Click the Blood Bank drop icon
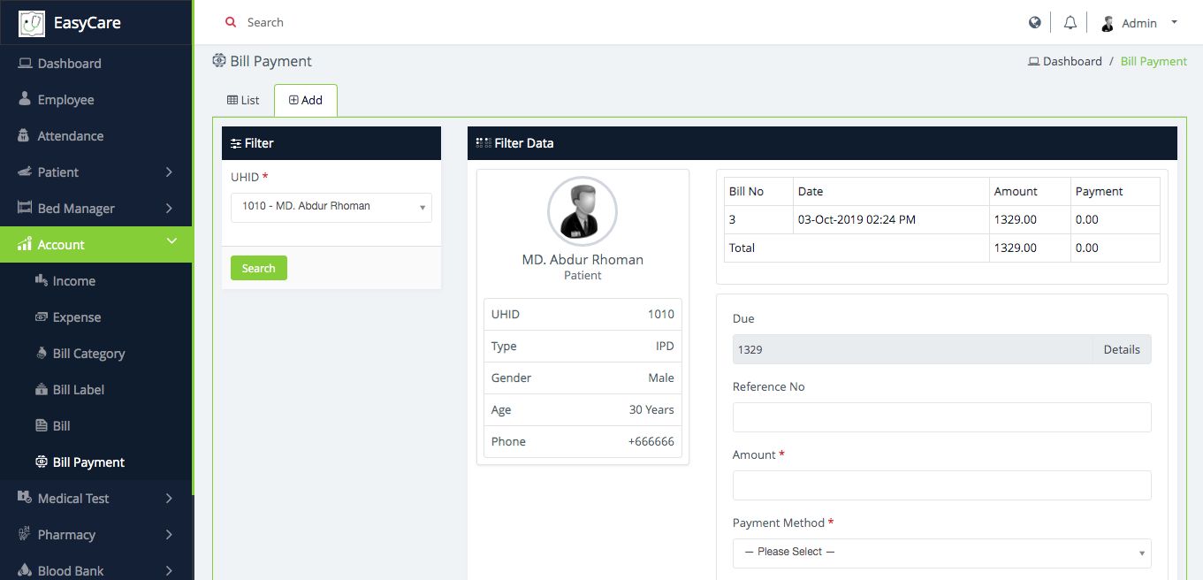Image resolution: width=1203 pixels, height=580 pixels. tap(25, 570)
